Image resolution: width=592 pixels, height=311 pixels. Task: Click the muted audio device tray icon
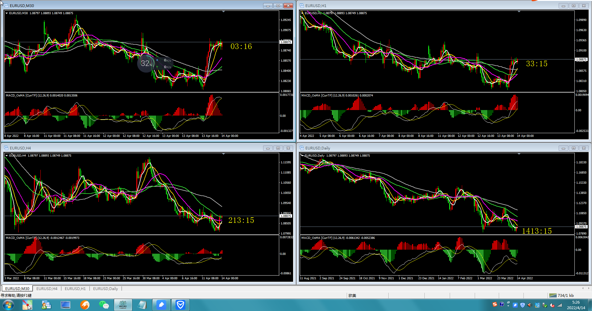point(552,305)
